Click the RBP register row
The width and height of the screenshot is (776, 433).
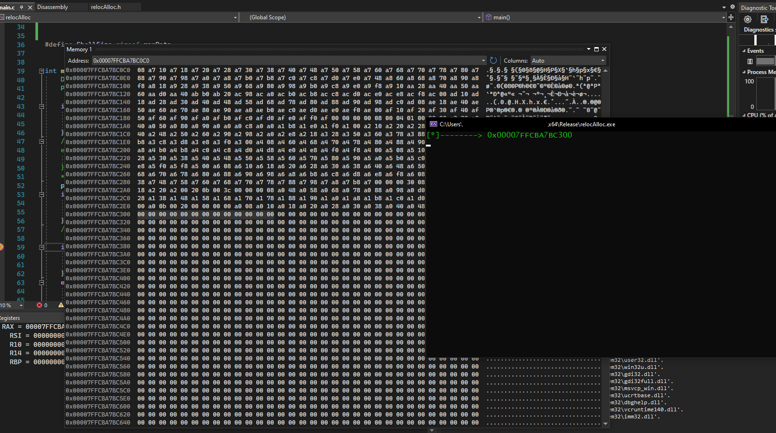pyautogui.click(x=37, y=362)
